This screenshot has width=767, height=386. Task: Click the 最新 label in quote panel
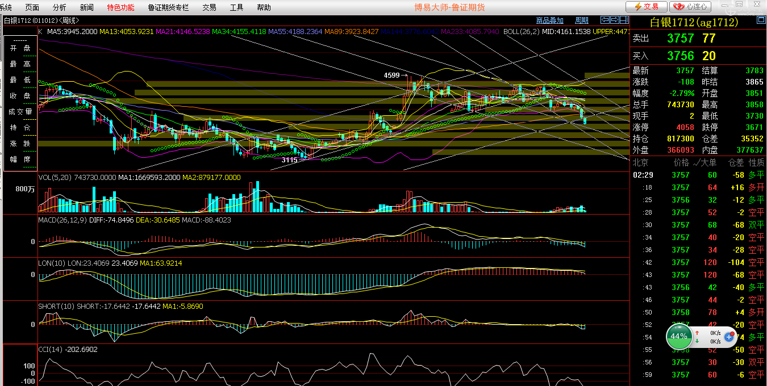[x=640, y=70]
